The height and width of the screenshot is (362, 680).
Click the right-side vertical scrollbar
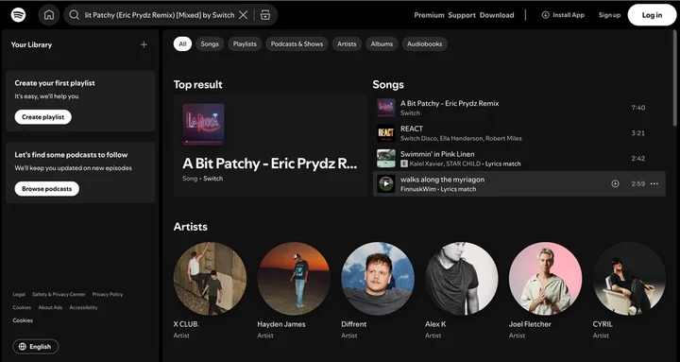coord(674,78)
